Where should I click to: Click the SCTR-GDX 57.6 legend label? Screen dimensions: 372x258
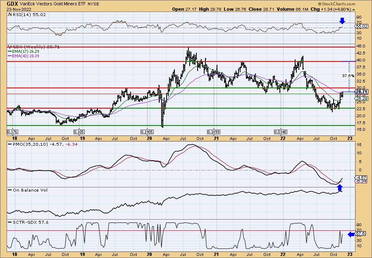[29, 222]
